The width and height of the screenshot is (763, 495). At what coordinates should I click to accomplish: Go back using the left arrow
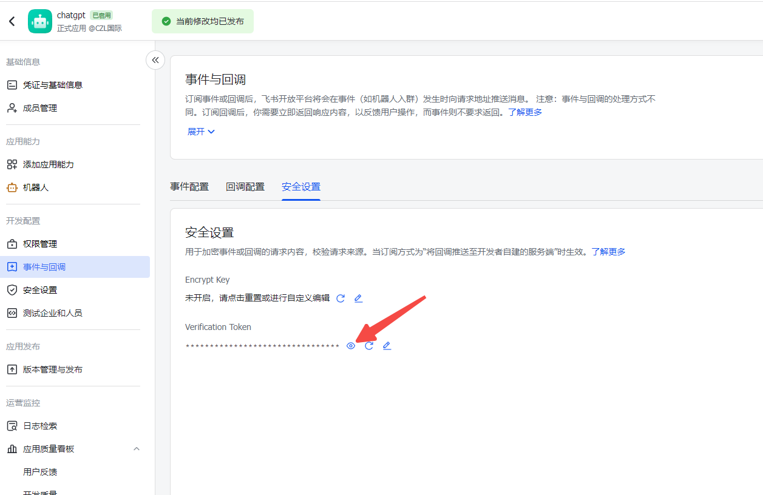coord(12,21)
